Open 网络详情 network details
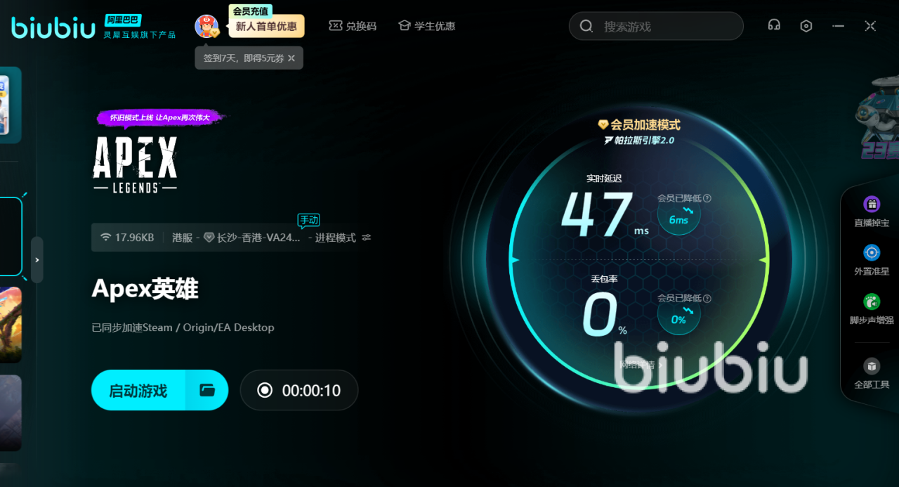899x487 pixels. click(x=641, y=365)
